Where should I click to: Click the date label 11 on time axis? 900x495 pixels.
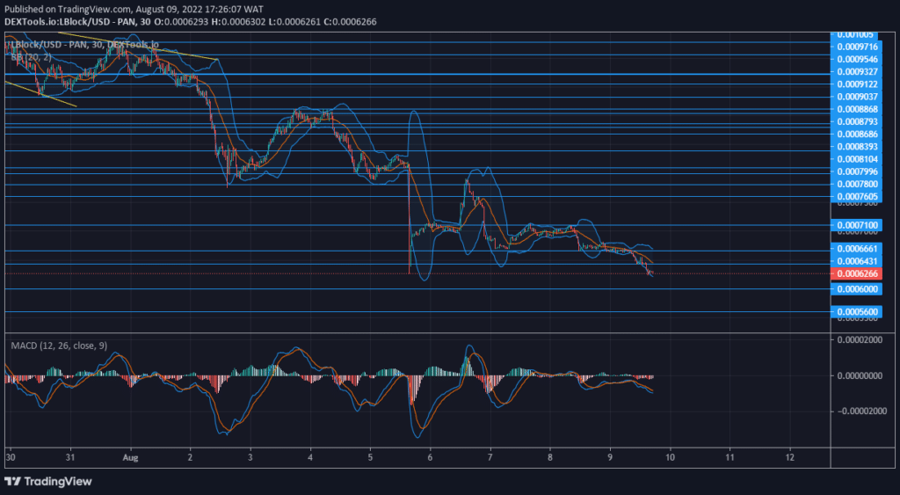(x=729, y=458)
